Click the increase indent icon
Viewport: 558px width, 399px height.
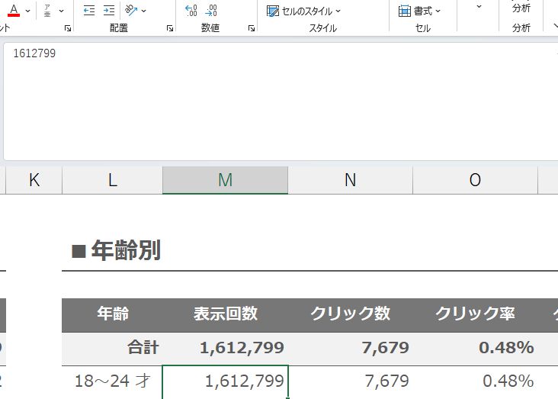[109, 11]
